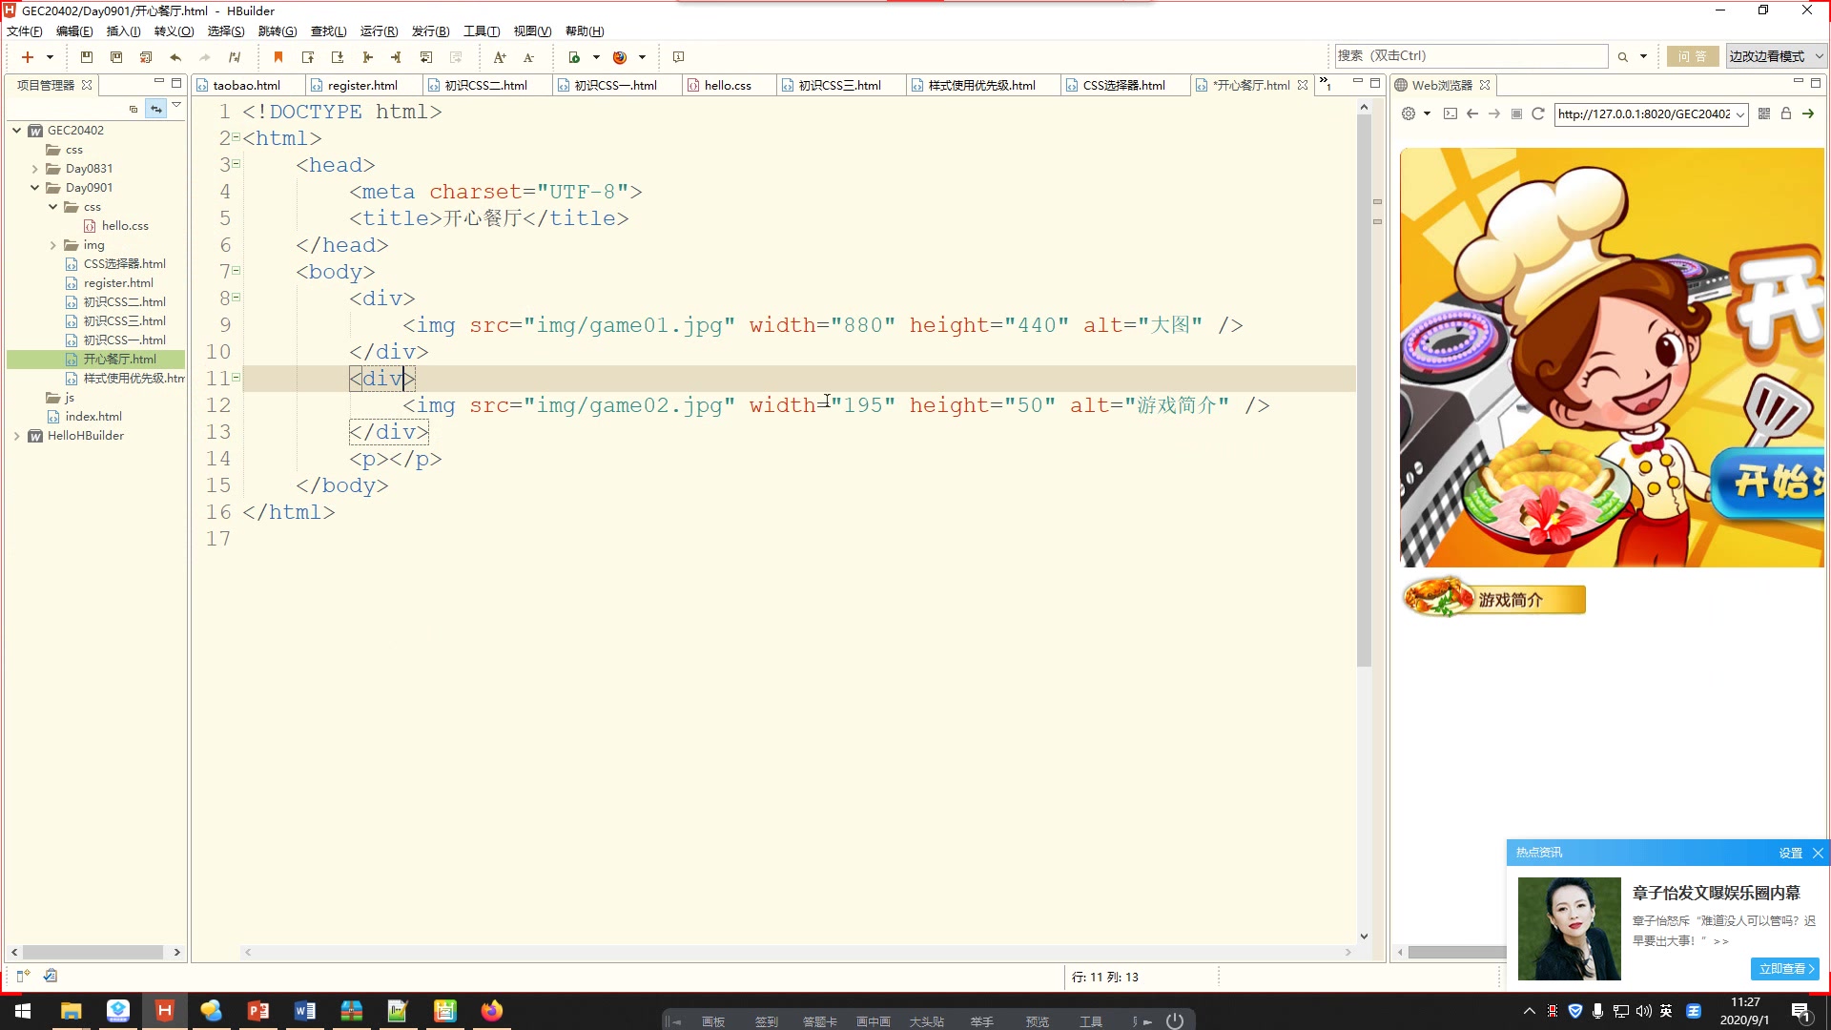The image size is (1831, 1030).
Task: Toggle the code fold marker on line 8
Action: coord(236,298)
